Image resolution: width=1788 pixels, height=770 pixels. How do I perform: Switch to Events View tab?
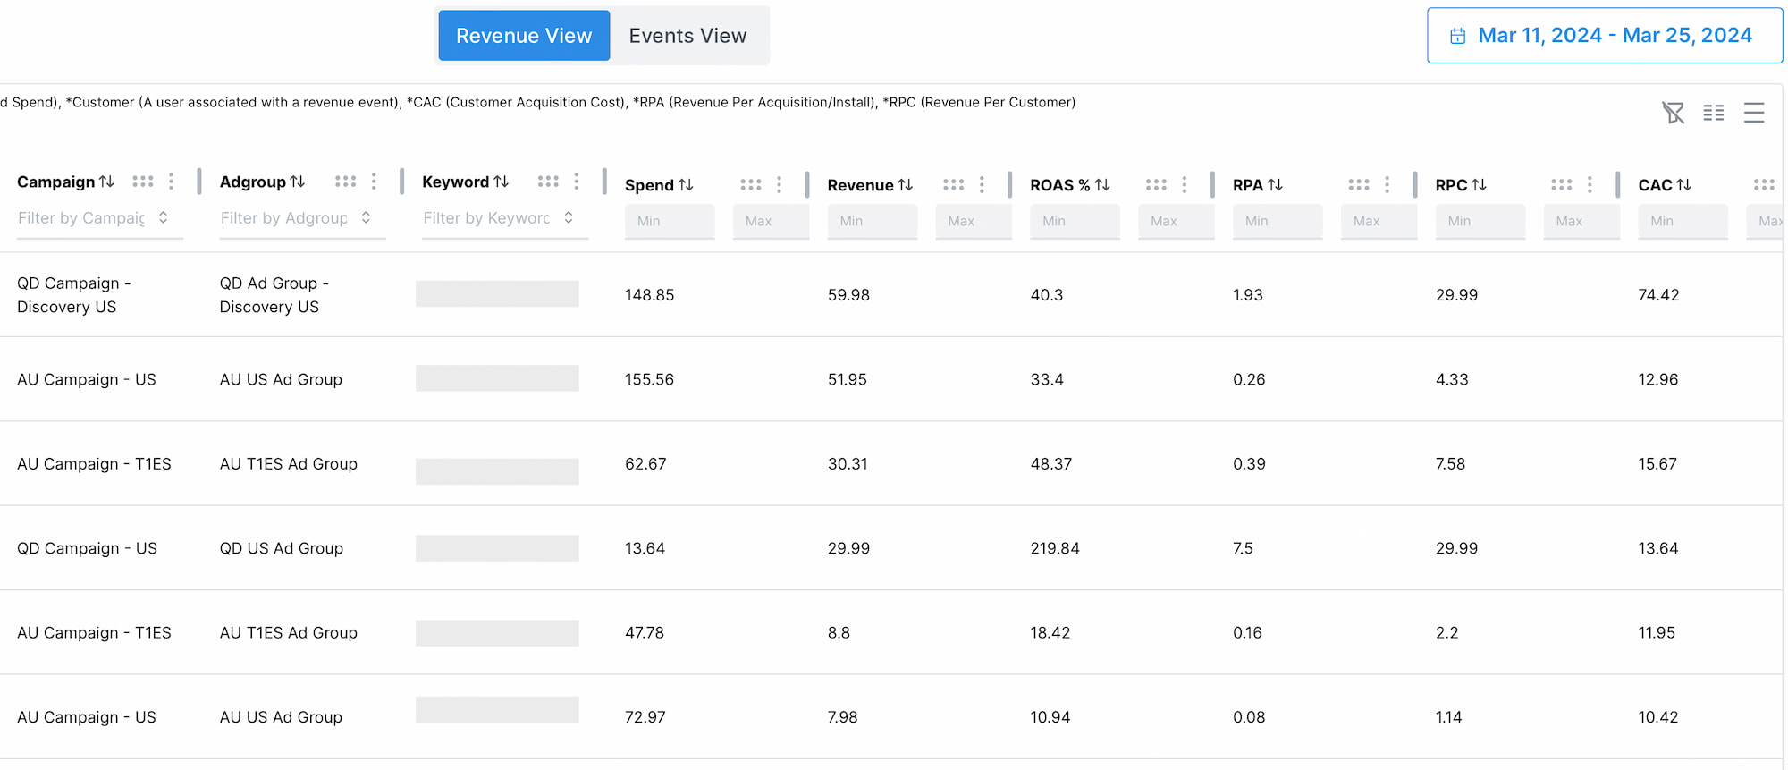point(687,36)
